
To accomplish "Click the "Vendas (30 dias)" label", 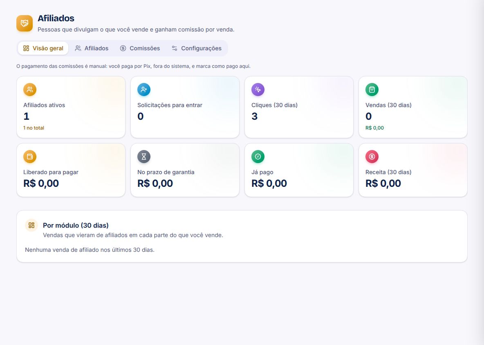I will [x=388, y=105].
